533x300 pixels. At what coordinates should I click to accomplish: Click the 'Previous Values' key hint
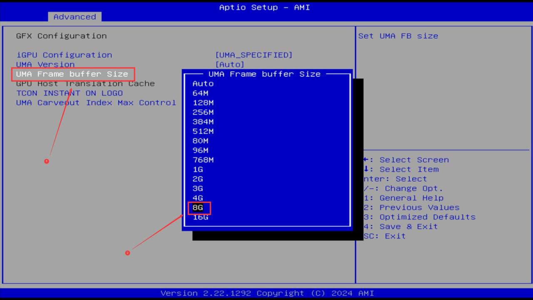[411, 207]
